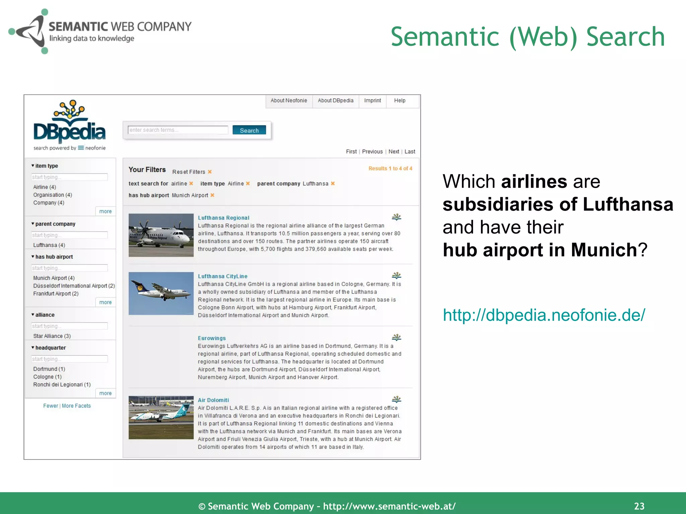Click the Fewer facets link
Image resolution: width=686 pixels, height=514 pixels.
[x=51, y=406]
